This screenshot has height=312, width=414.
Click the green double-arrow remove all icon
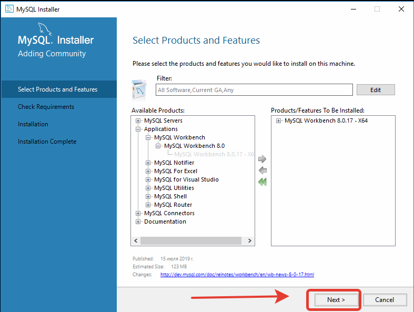(x=262, y=182)
